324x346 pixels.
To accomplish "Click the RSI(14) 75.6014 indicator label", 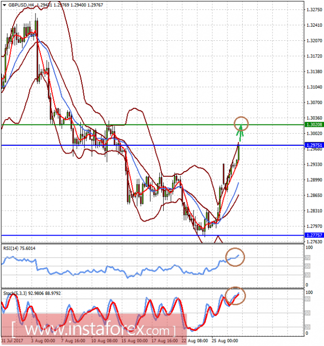I will click(x=19, y=248).
